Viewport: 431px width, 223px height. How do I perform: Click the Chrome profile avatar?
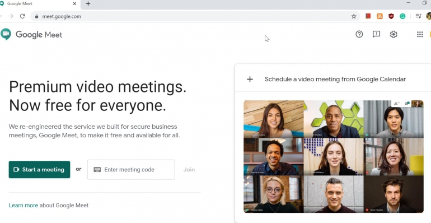pyautogui.click(x=429, y=16)
